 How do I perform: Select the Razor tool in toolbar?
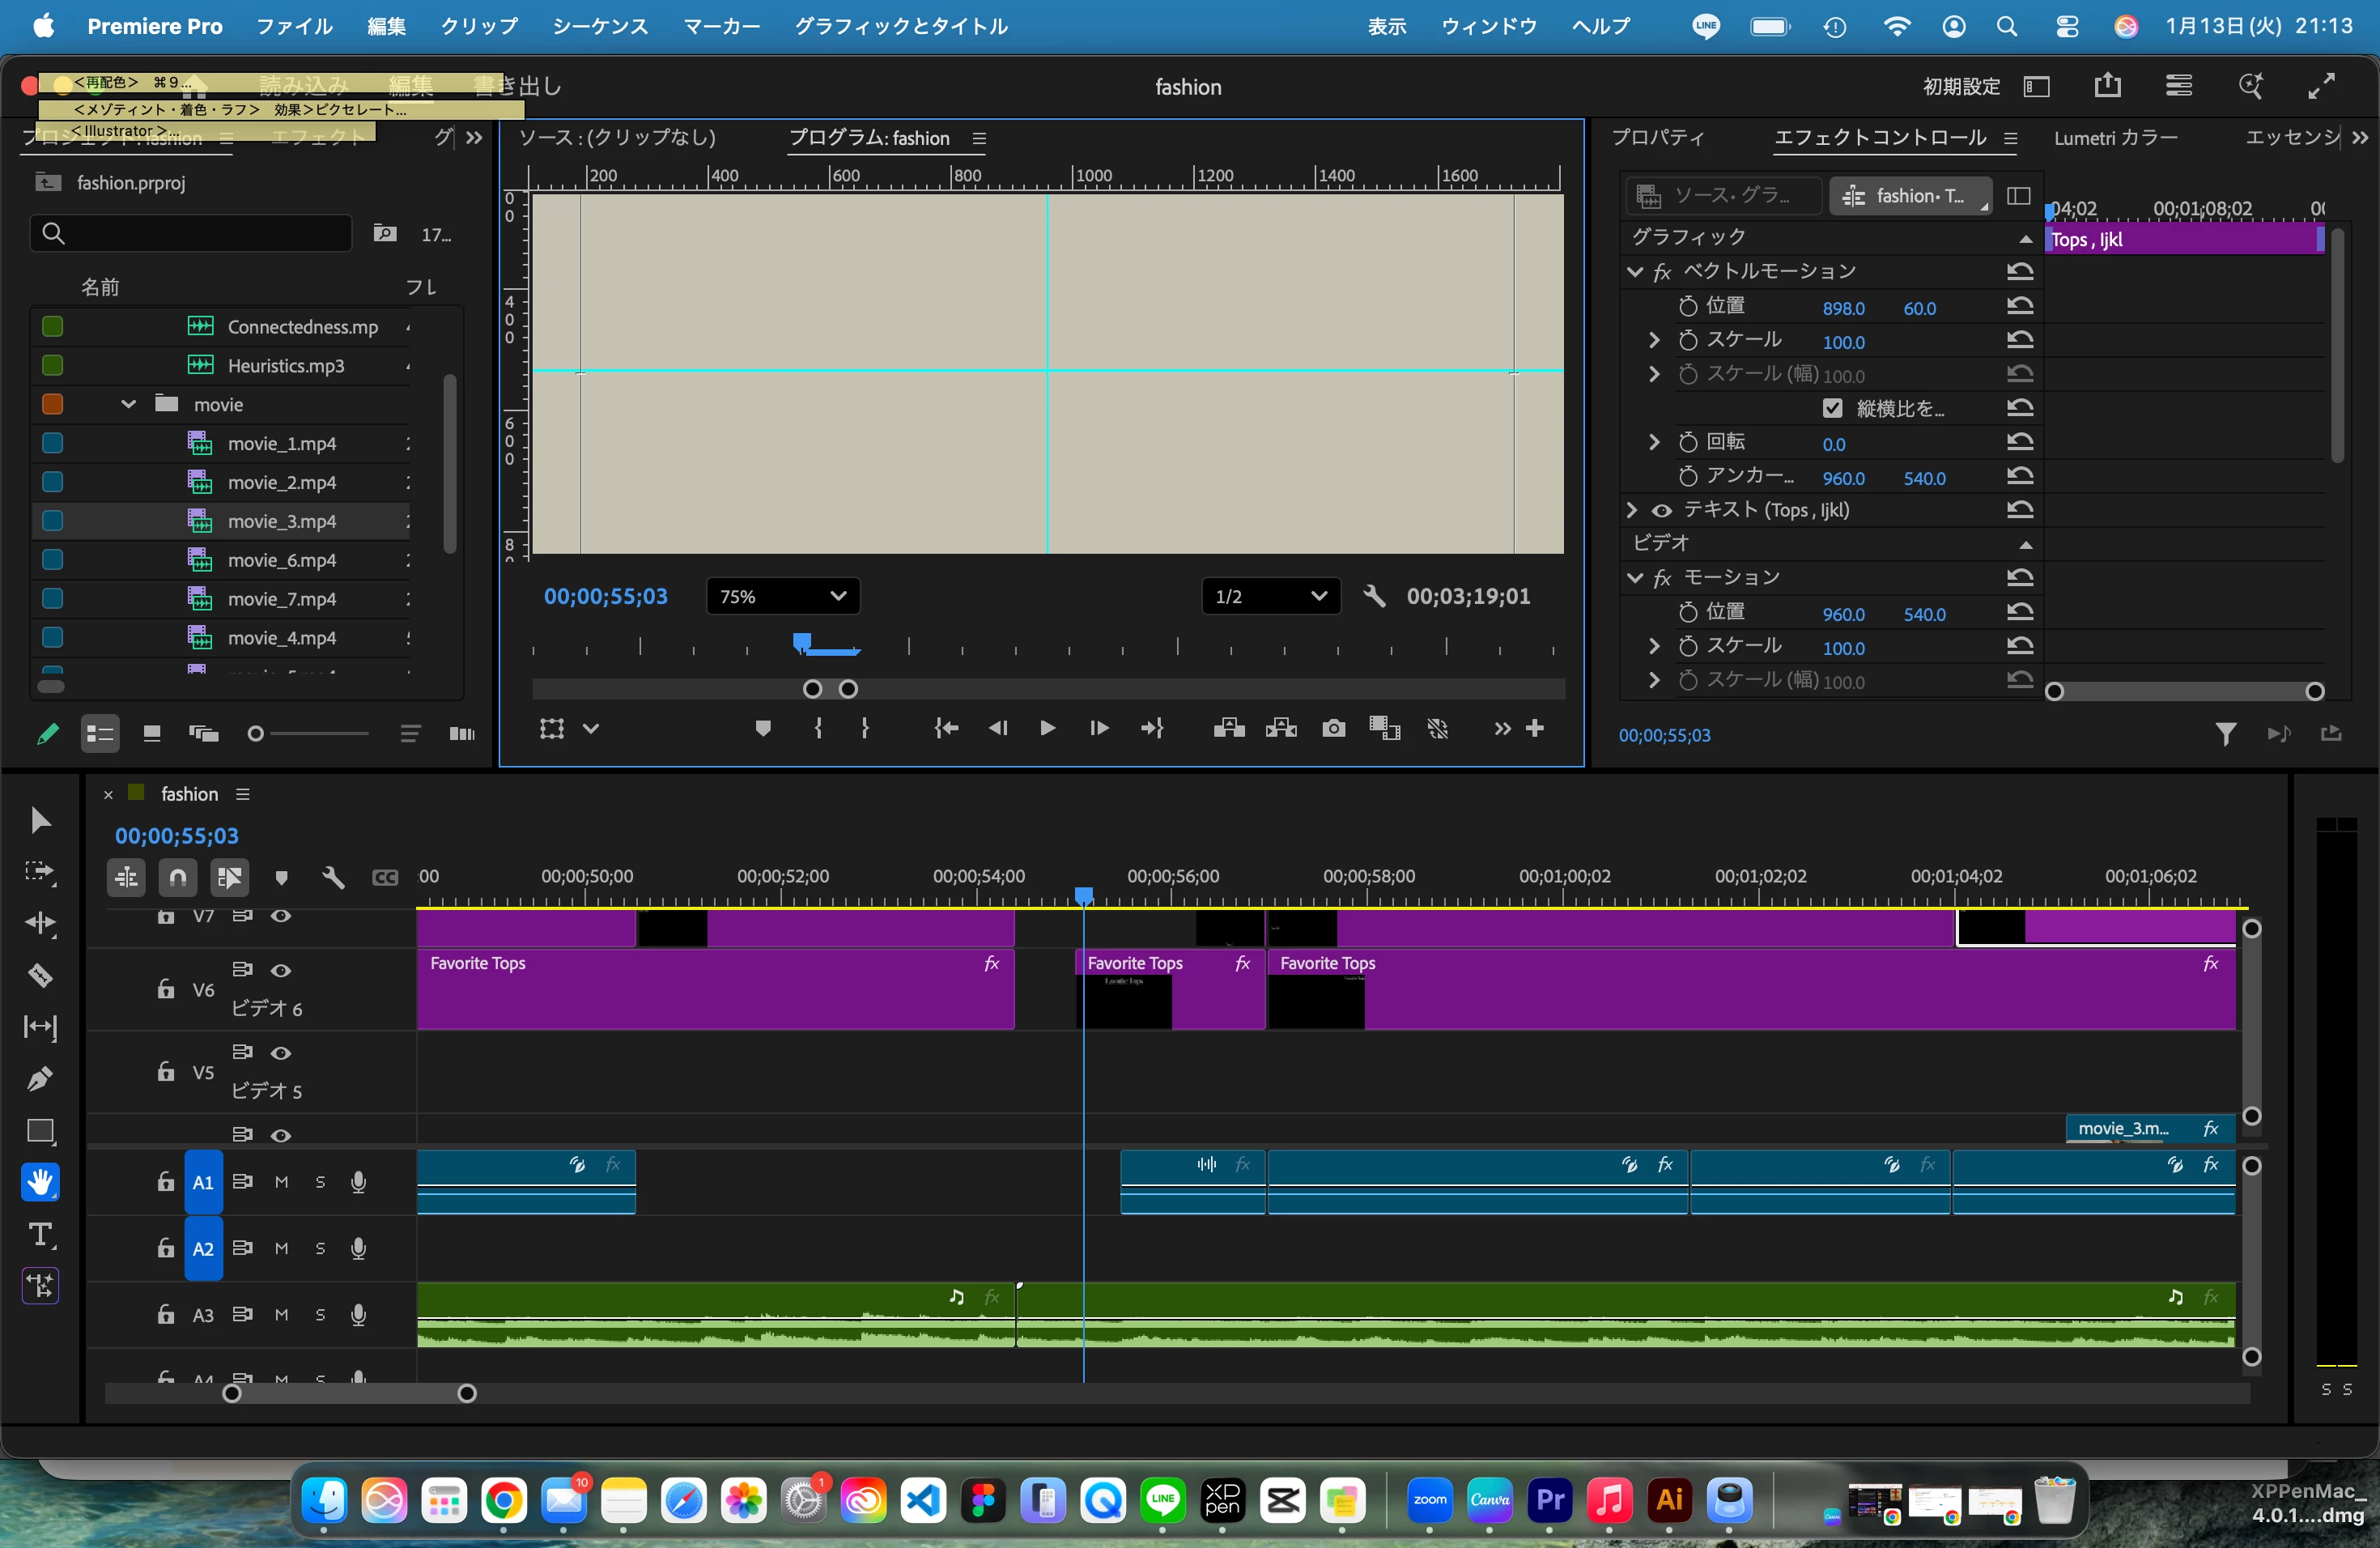[40, 975]
